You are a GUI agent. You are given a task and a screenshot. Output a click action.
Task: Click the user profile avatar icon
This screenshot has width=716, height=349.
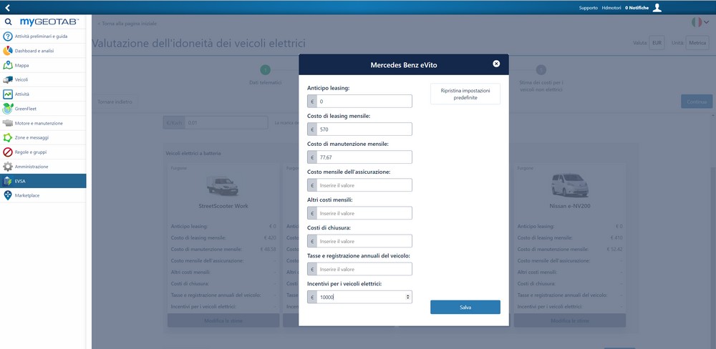pyautogui.click(x=657, y=8)
